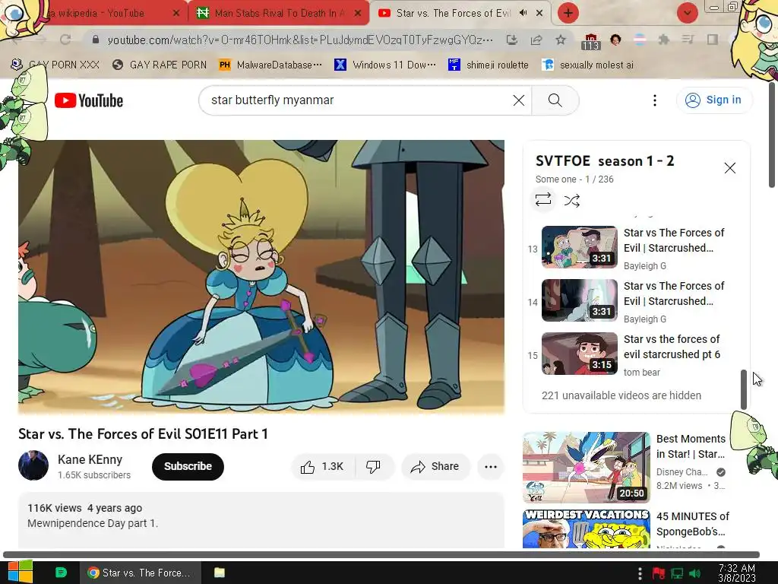Clear the search box with the X icon
Screen dimensions: 778x584
tap(518, 100)
